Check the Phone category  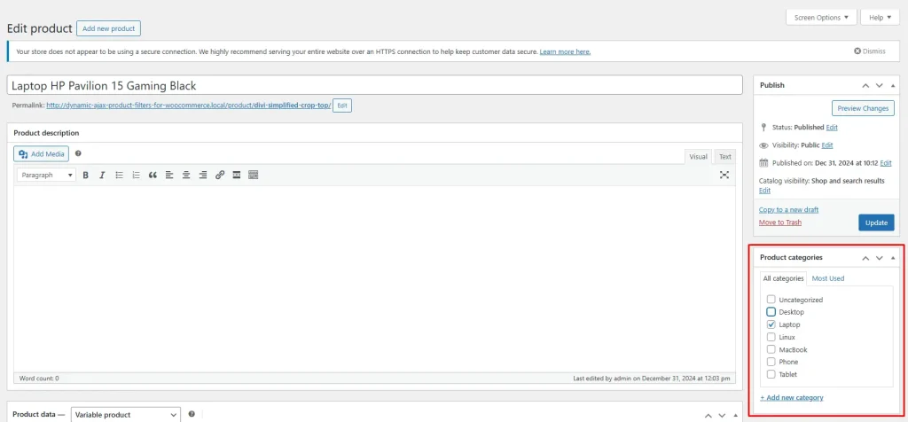771,362
